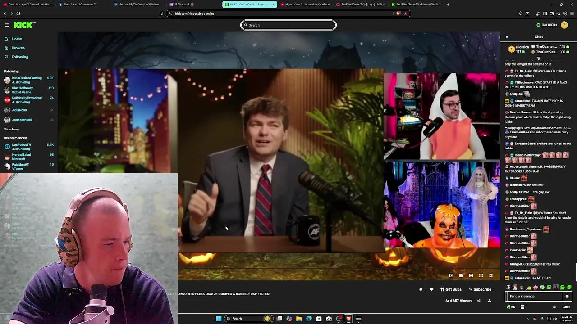The width and height of the screenshot is (577, 324).
Task: Click the Chat send button
Action: (x=566, y=307)
